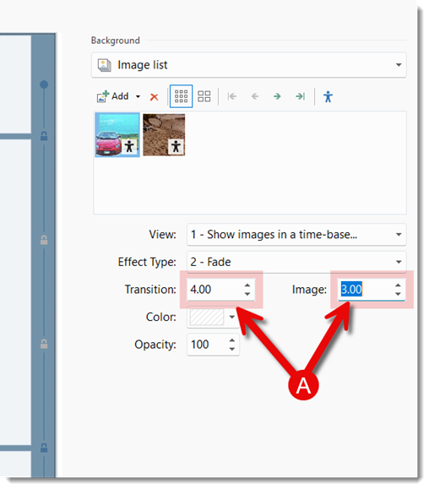Move image right with green arrow
The image size is (429, 489).
click(277, 96)
